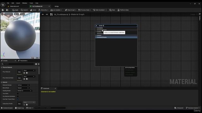Screen dimensions: 202x113
Task: Click the Details property matrix grid icon
Action: pyautogui.click(x=36, y=64)
